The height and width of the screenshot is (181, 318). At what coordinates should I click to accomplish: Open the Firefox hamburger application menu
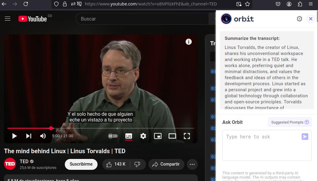click(x=310, y=4)
